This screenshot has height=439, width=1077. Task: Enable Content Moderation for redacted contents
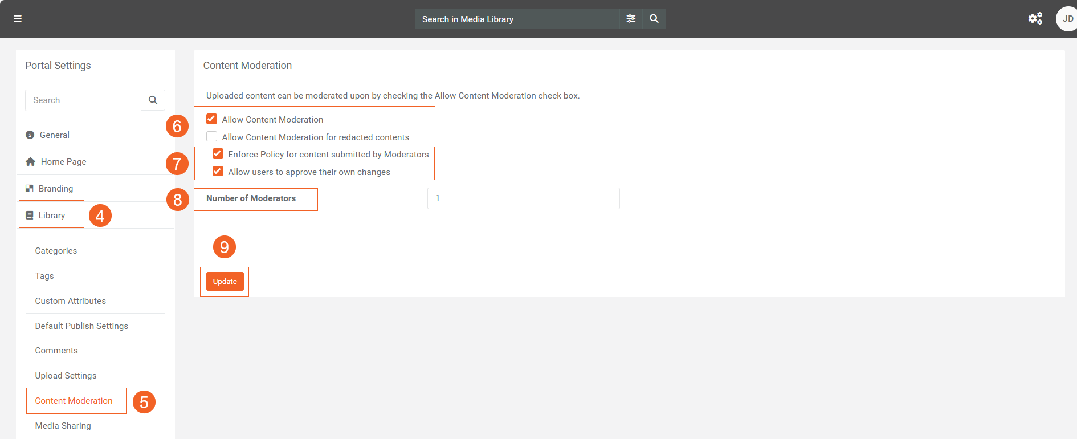[212, 137]
